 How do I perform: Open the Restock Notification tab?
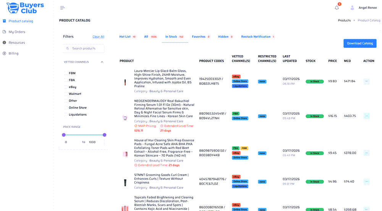point(258,37)
